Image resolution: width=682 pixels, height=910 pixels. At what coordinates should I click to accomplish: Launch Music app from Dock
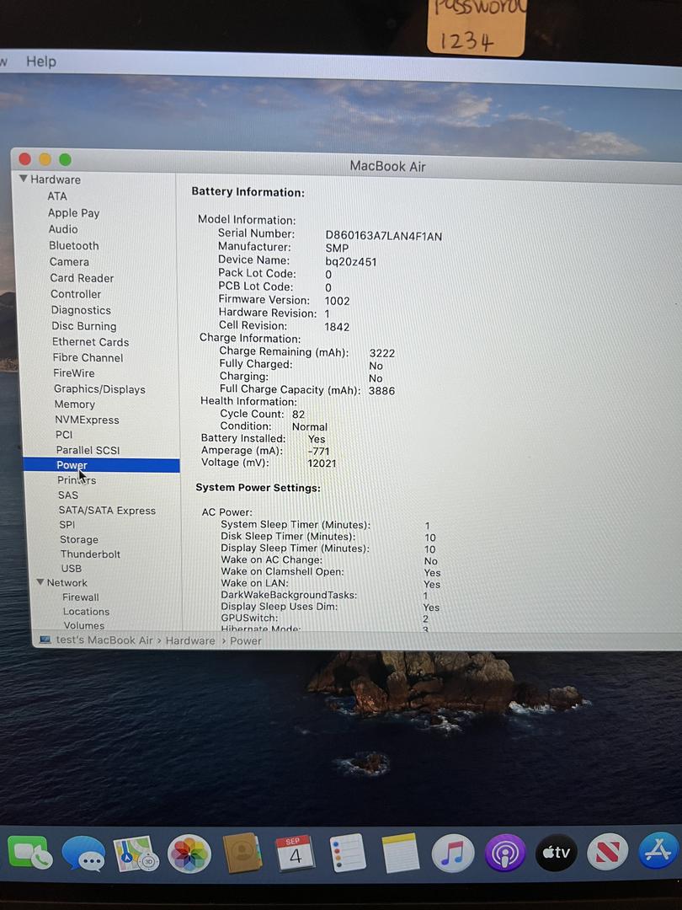[x=453, y=853]
